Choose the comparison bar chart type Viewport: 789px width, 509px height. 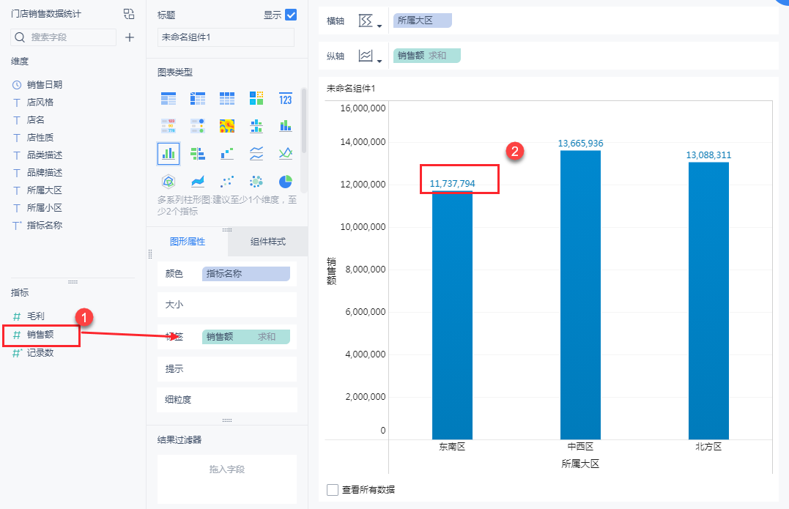point(198,153)
